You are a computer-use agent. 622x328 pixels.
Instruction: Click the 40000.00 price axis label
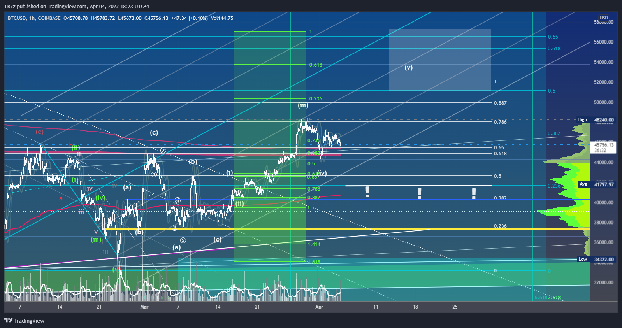[x=604, y=202]
